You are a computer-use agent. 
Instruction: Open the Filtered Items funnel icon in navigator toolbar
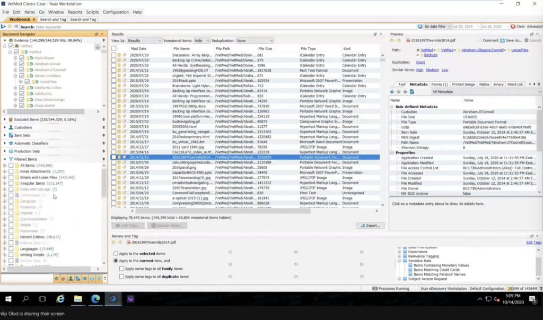(99, 279)
